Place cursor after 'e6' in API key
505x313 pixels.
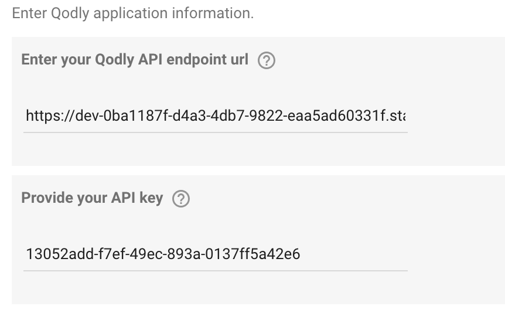(300, 254)
